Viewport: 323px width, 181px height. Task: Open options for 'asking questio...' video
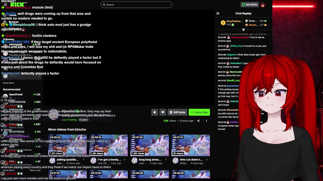(84, 160)
